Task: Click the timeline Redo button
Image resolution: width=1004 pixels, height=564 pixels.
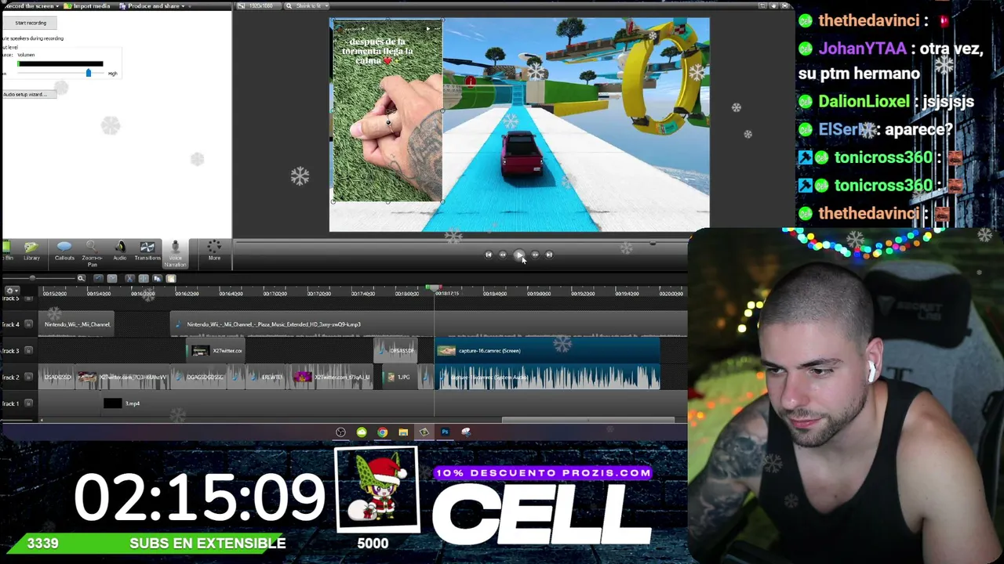Action: [x=112, y=278]
